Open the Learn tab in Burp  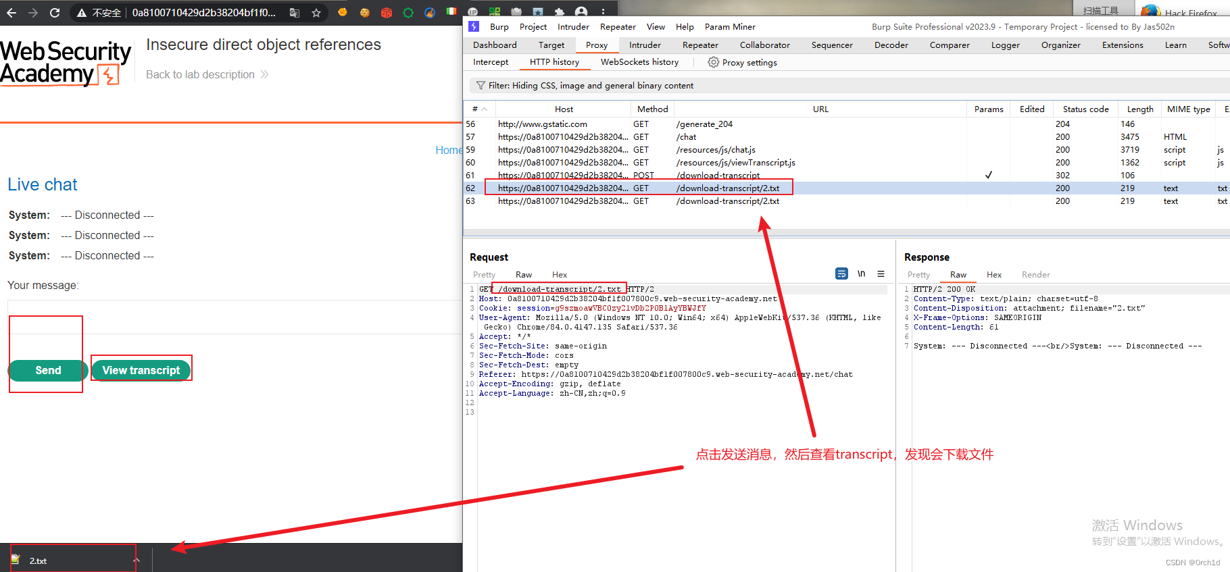pyautogui.click(x=1175, y=45)
